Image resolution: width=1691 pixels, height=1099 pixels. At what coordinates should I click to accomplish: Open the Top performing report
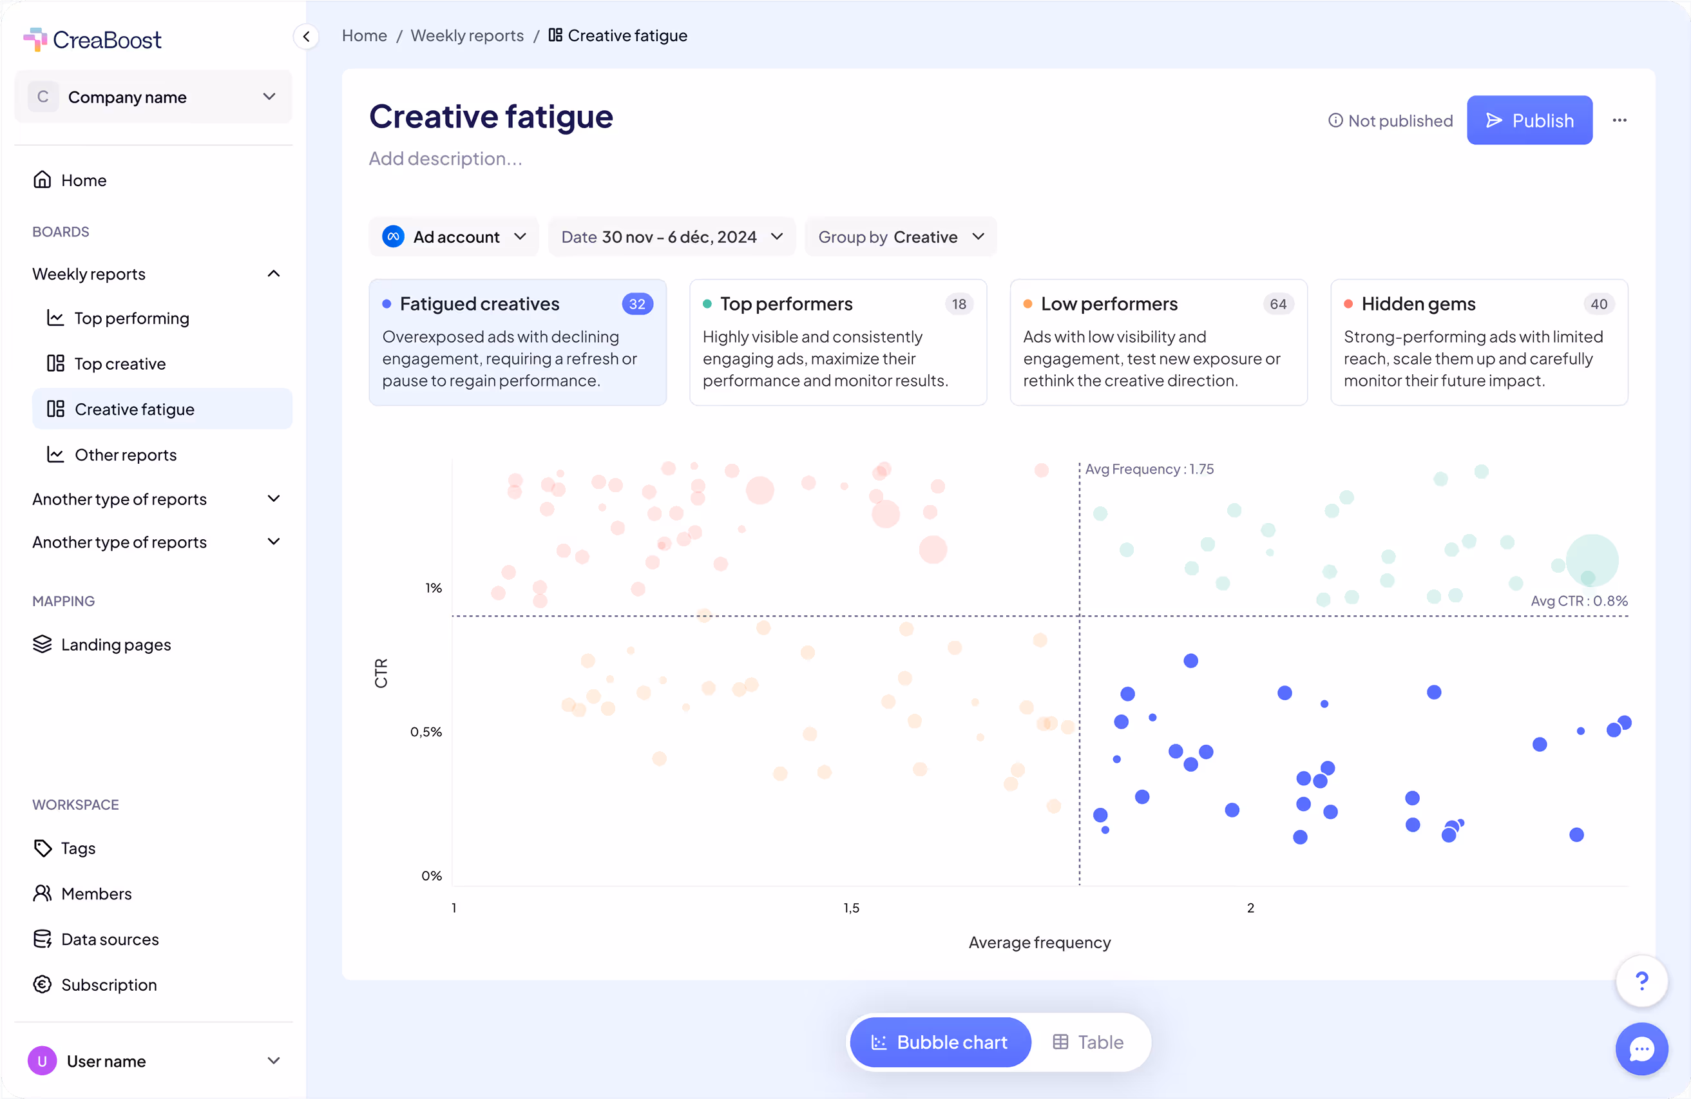tap(131, 318)
